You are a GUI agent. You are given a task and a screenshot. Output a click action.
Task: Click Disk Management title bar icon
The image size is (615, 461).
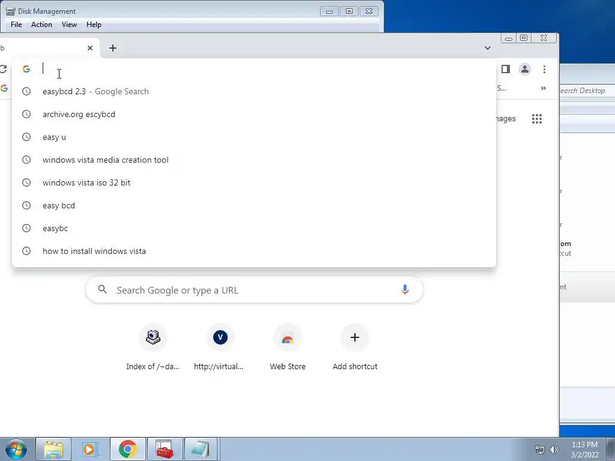pyautogui.click(x=10, y=11)
